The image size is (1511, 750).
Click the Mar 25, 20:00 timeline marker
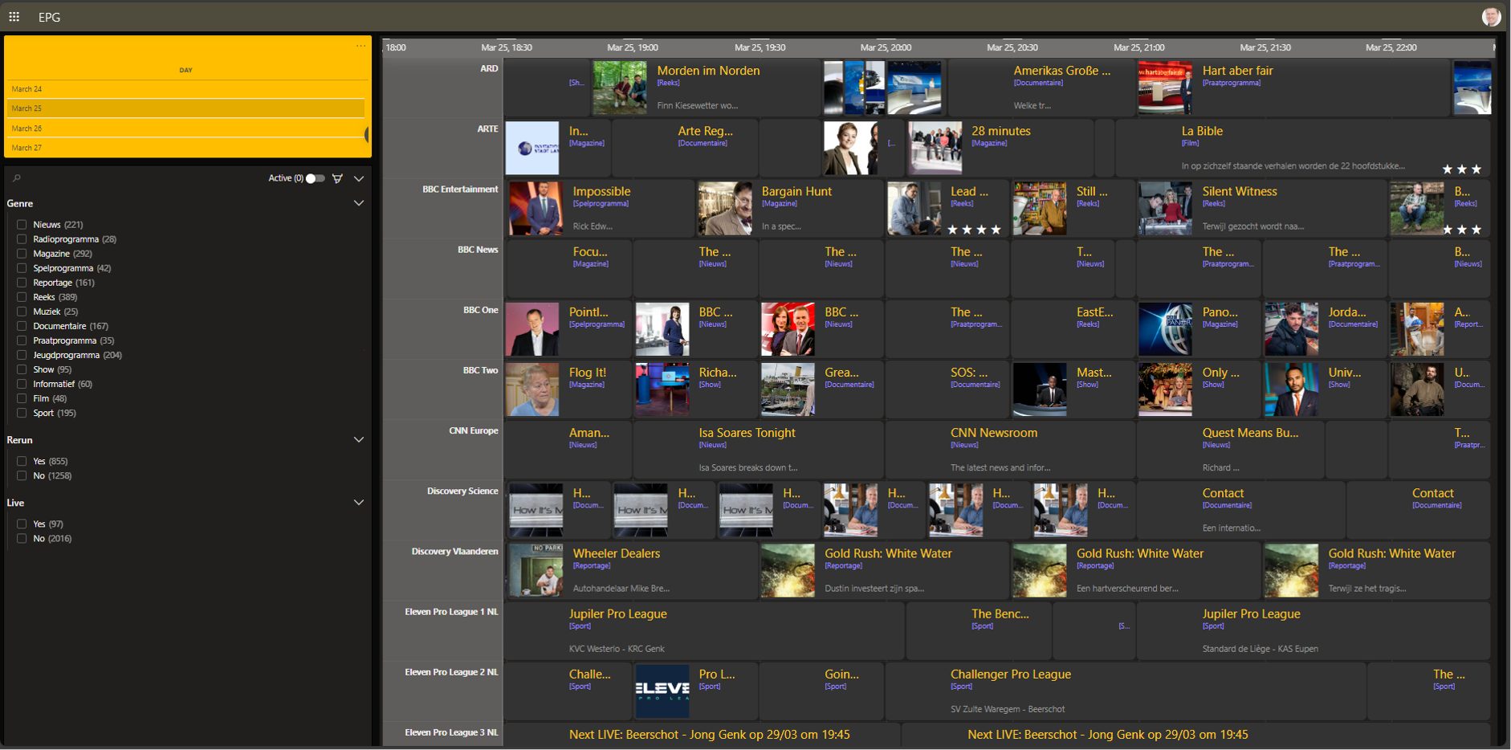coord(886,47)
